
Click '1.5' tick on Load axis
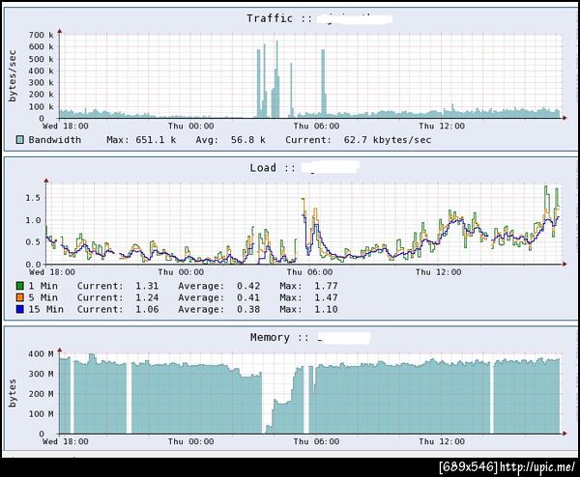[x=33, y=198]
